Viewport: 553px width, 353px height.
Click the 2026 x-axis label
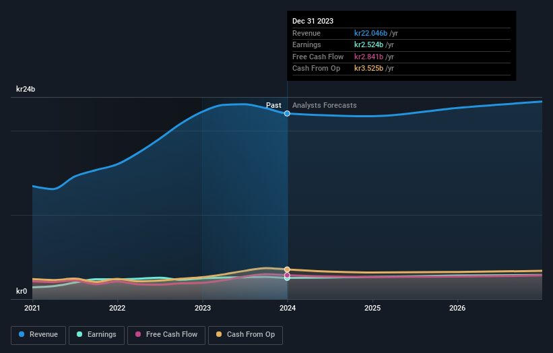[457, 308]
